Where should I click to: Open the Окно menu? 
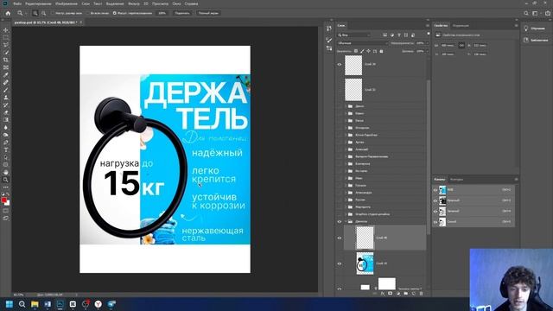(176, 3)
